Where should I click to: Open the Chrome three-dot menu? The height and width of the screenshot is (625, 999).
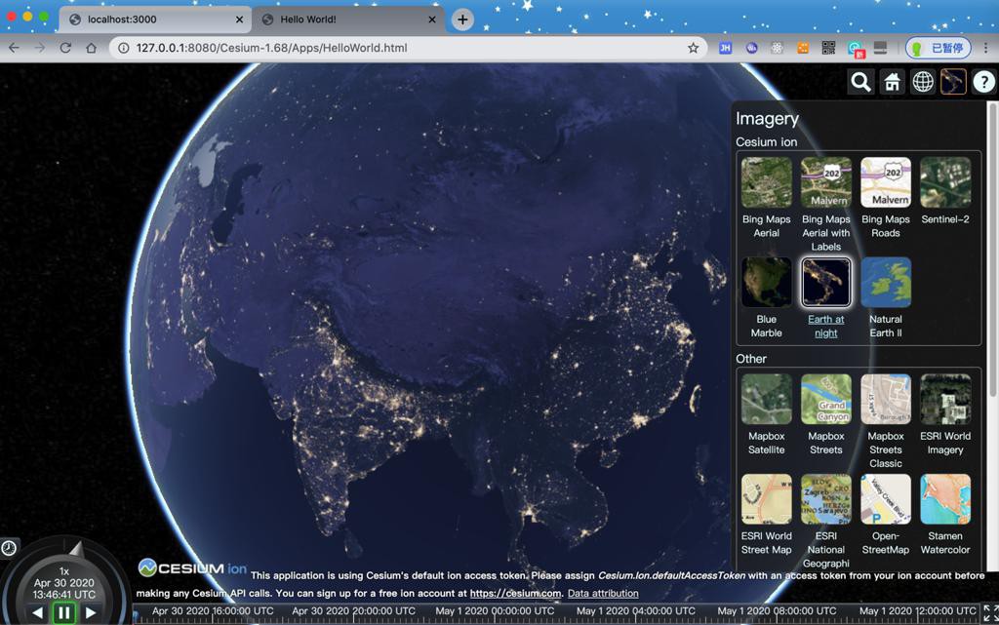pos(985,48)
